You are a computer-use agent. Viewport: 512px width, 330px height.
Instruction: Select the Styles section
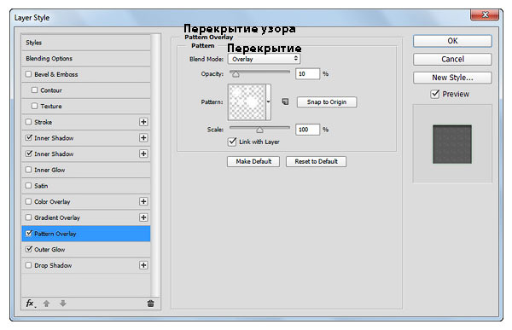(x=86, y=43)
